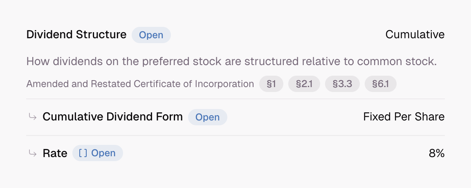Image resolution: width=471 pixels, height=188 pixels.
Task: Select the Fixed Per Share value
Action: click(x=404, y=117)
